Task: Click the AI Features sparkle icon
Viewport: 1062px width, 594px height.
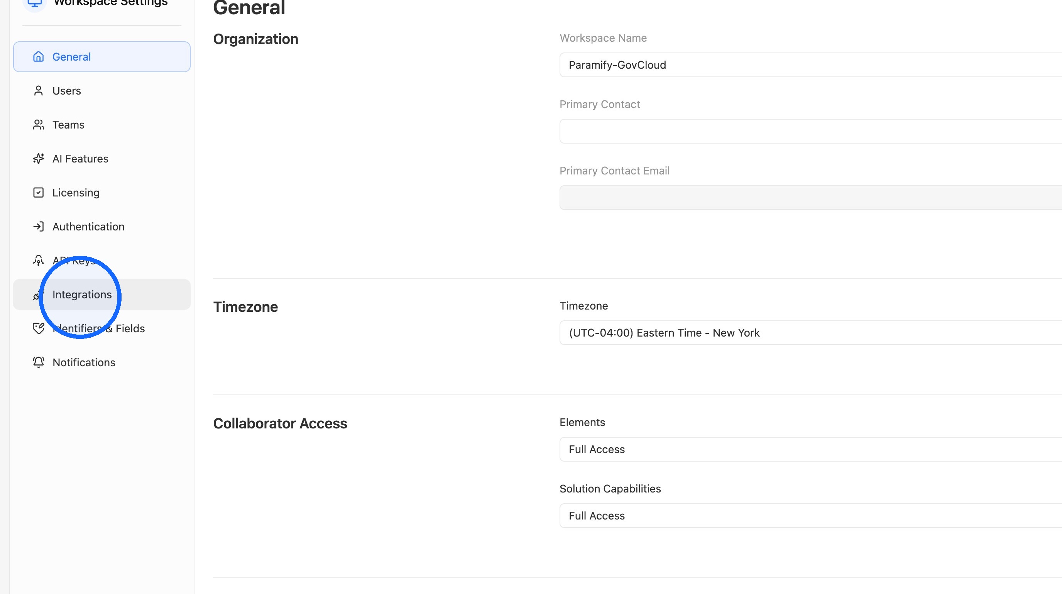Action: (38, 159)
